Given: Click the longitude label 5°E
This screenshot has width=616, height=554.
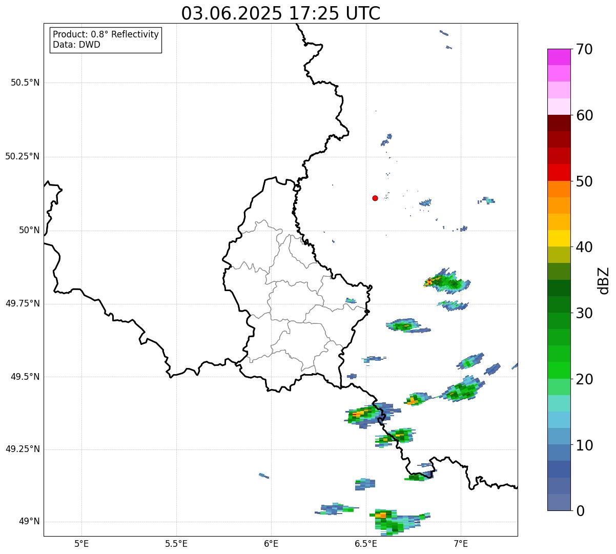Looking at the screenshot, I should click(x=81, y=543).
